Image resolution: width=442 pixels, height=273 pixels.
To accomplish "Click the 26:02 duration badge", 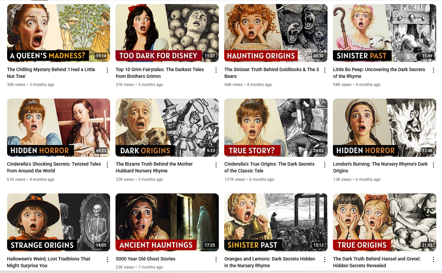I will (318, 151).
